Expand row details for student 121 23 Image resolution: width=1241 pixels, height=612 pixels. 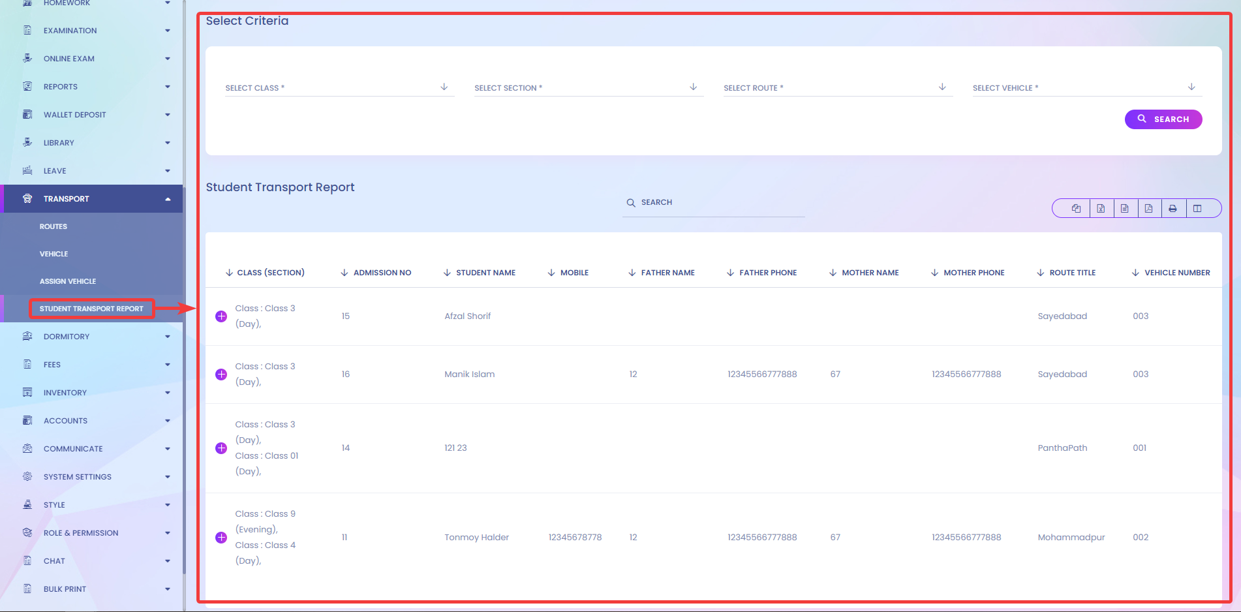click(x=221, y=448)
